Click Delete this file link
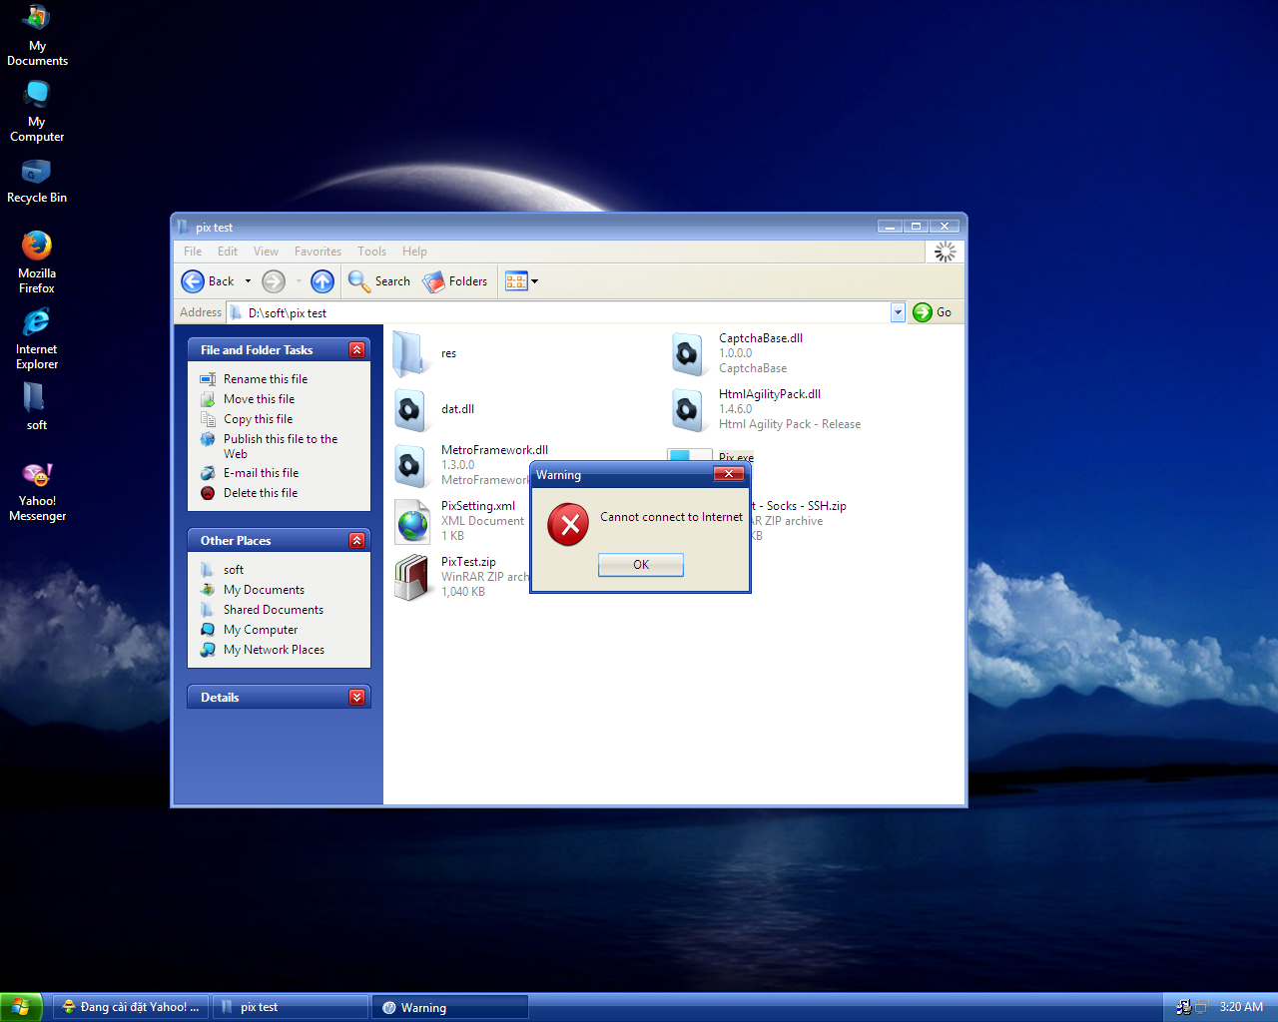This screenshot has height=1022, width=1278. tap(260, 493)
